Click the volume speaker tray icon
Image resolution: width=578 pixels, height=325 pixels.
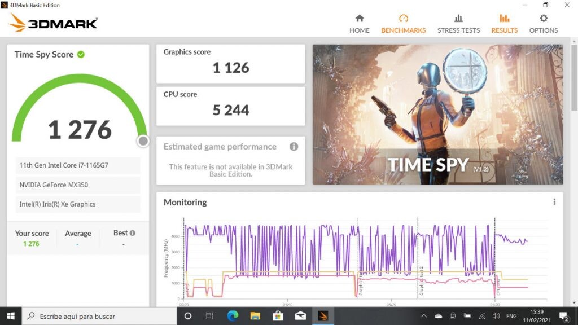[496, 316]
